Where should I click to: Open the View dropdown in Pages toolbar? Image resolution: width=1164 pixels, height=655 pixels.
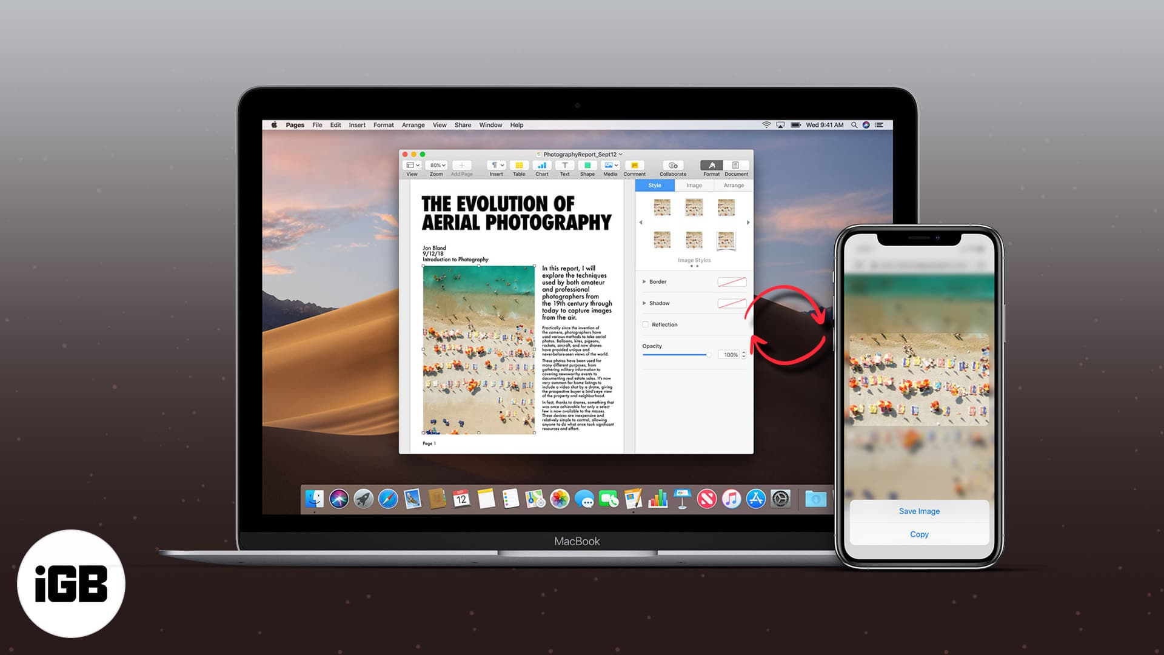tap(412, 165)
